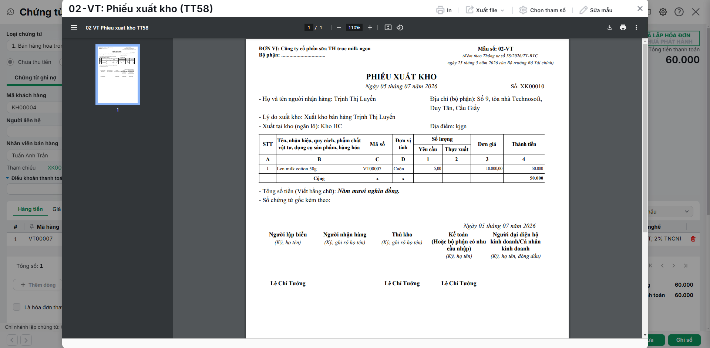The image size is (710, 348).
Task: Click the green button left of Ghi sổ
Action: tap(656, 340)
